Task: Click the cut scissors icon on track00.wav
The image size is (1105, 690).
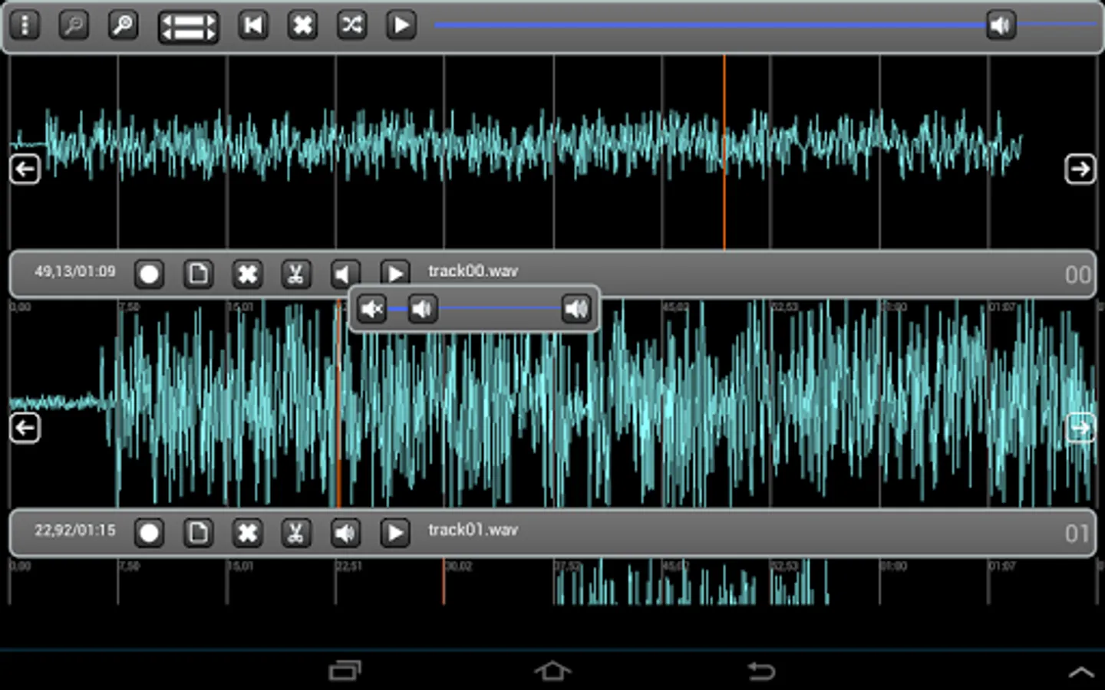Action: [x=296, y=274]
